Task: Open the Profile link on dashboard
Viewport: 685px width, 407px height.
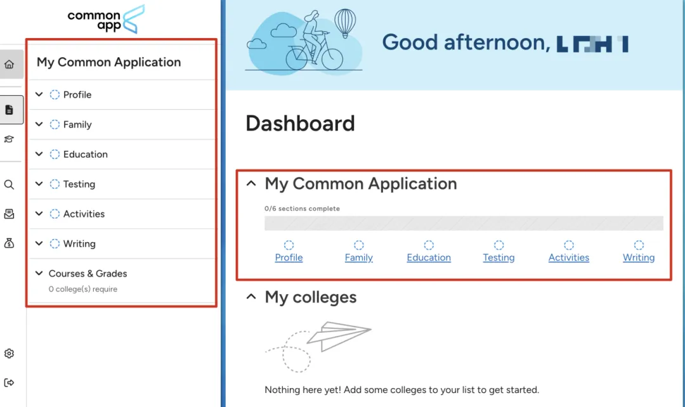Action: click(289, 257)
